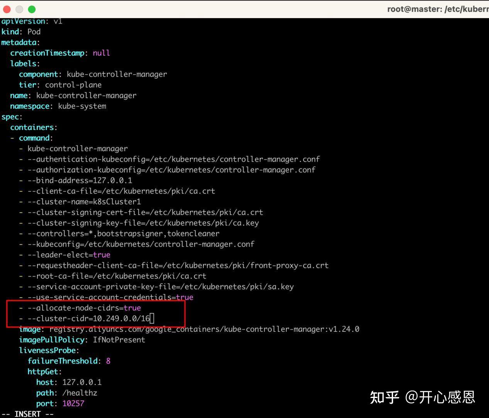489x418 pixels.
Task: Click the green zoom window button
Action: tap(32, 9)
